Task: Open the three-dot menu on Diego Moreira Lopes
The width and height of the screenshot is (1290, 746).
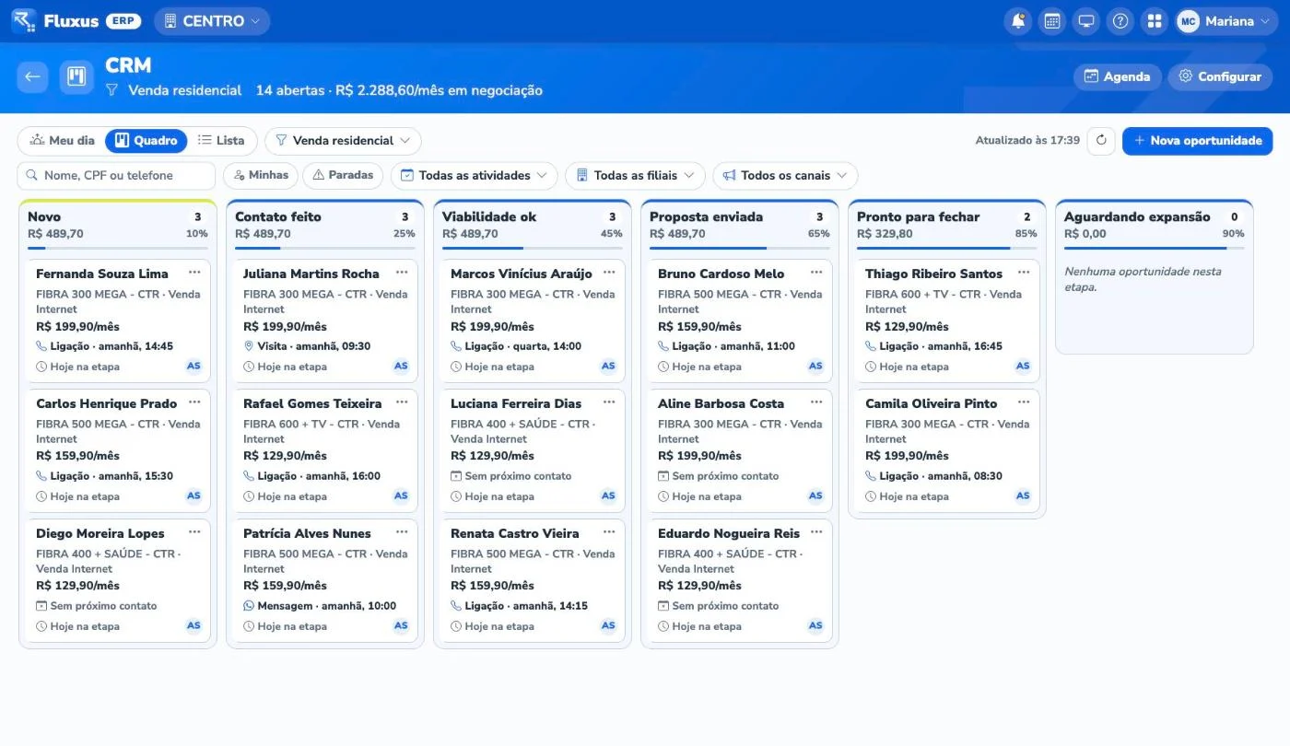Action: coord(194,532)
